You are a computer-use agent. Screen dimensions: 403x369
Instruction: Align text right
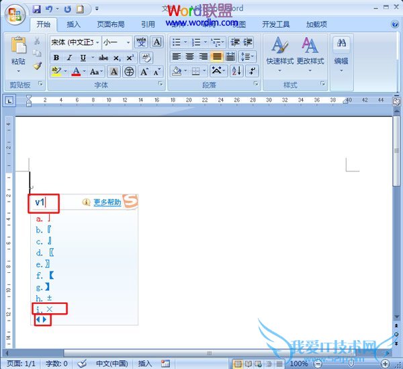pyautogui.click(x=204, y=56)
